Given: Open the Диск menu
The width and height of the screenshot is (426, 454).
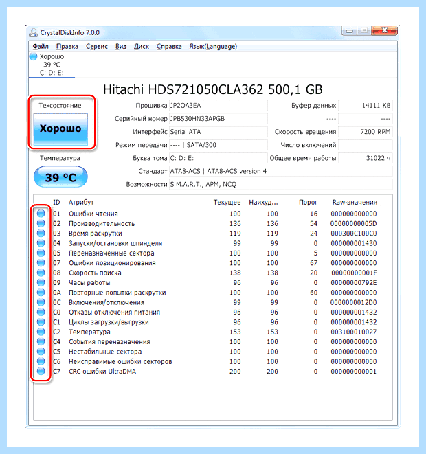Looking at the screenshot, I should (x=142, y=46).
